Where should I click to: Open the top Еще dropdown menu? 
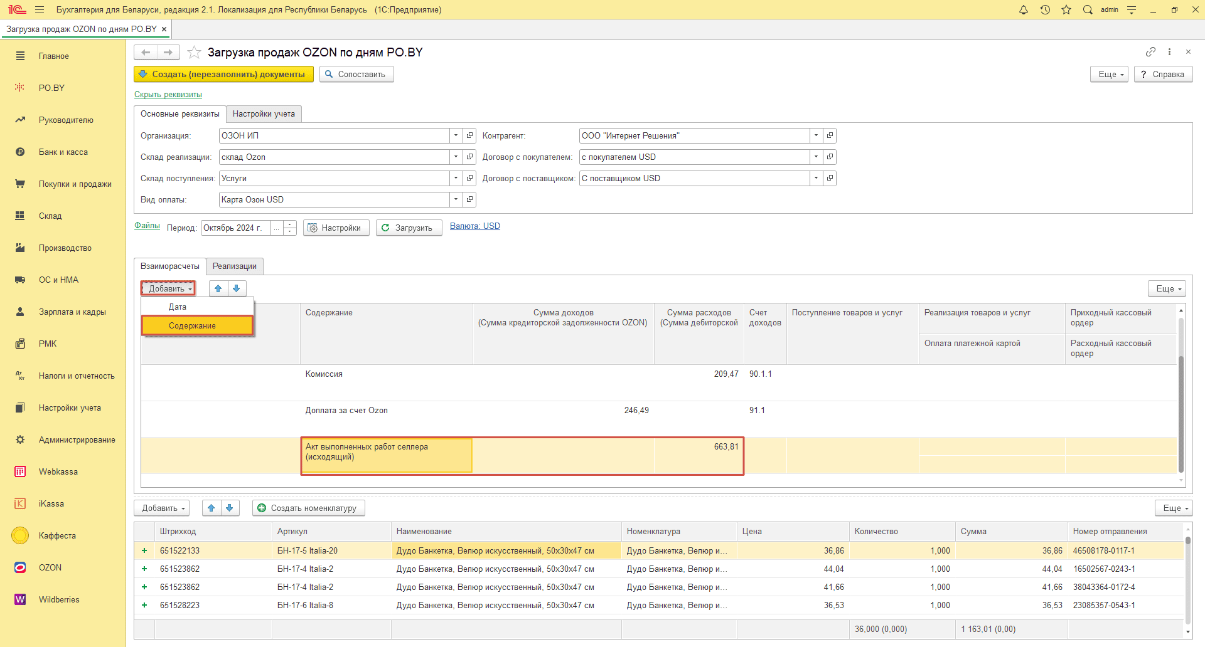tap(1110, 74)
